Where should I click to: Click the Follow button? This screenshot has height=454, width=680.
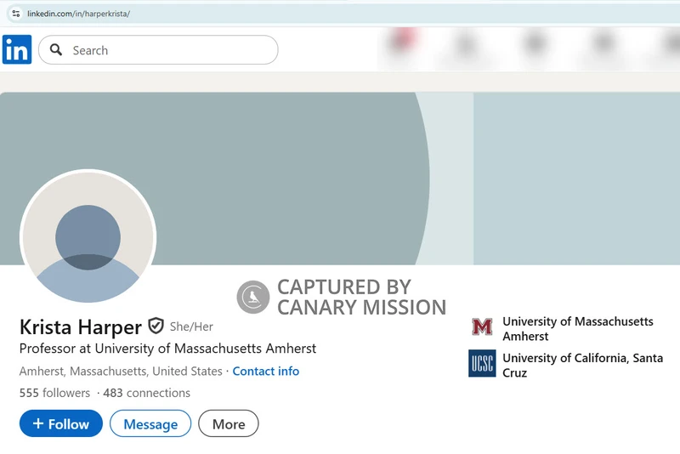[61, 423]
